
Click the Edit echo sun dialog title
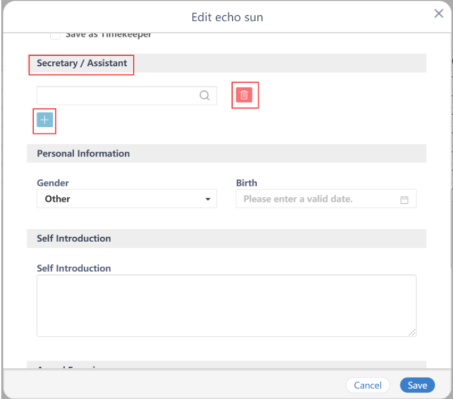pyautogui.click(x=227, y=17)
